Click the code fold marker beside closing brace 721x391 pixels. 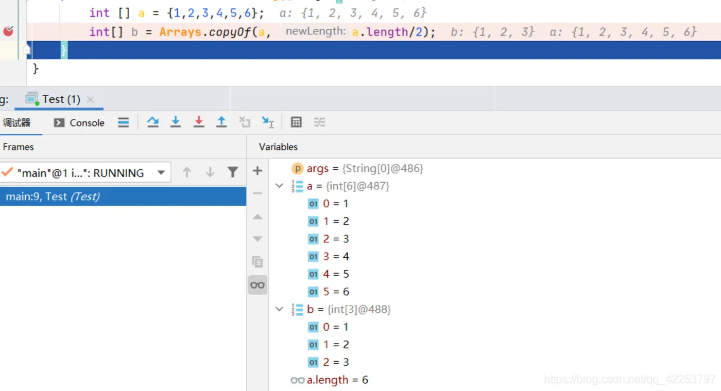(27, 50)
